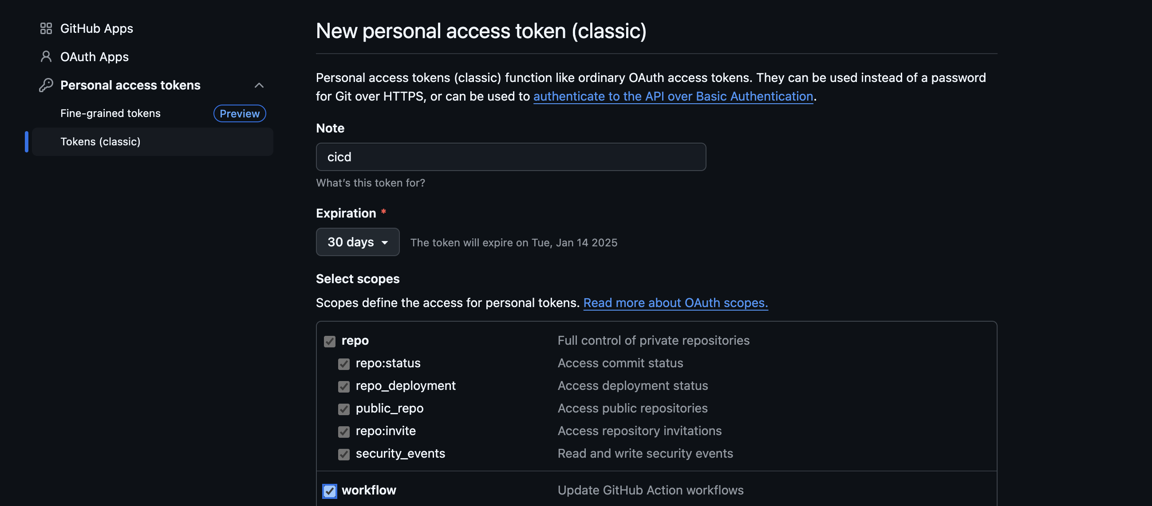Toggle the workflow scope checkbox
The image size is (1152, 506).
pyautogui.click(x=330, y=491)
